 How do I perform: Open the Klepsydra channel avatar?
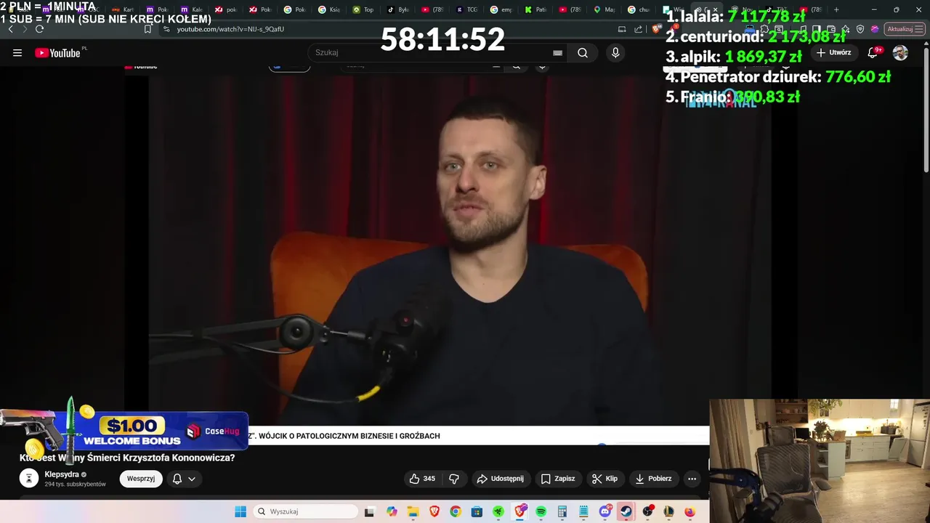[29, 478]
